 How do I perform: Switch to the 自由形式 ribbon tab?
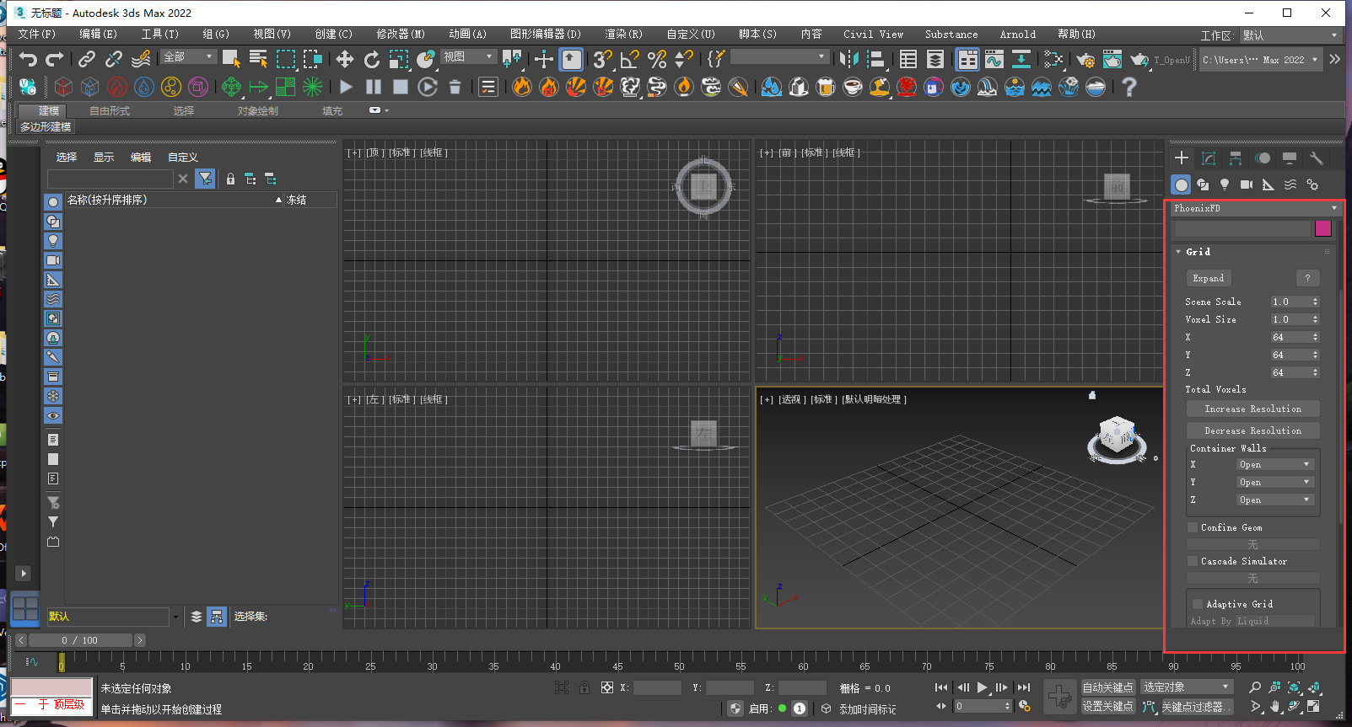coord(110,111)
